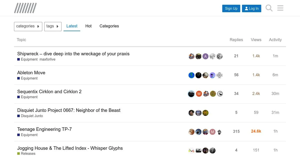This screenshot has width=300, height=157.
Task: Click the 1m activity time for Shipwreck
Action: [275, 56]
